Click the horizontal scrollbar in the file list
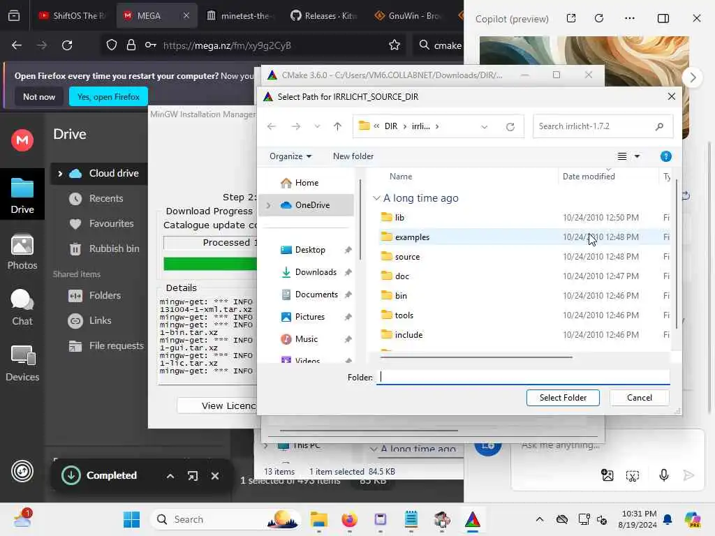 pyautogui.click(x=476, y=357)
